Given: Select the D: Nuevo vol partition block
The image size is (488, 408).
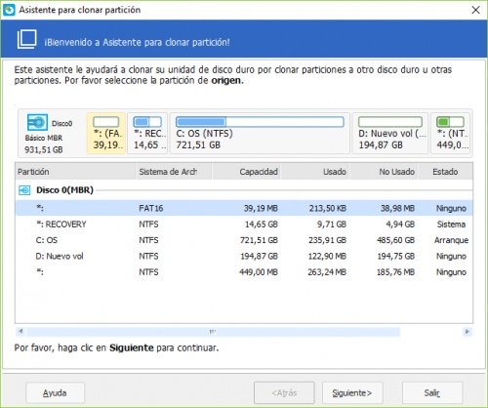Looking at the screenshot, I should coord(390,134).
